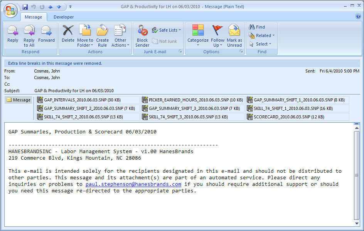This screenshot has height=231, width=364.
Task: Click the split bar above the scrollbar
Action: tap(357, 124)
